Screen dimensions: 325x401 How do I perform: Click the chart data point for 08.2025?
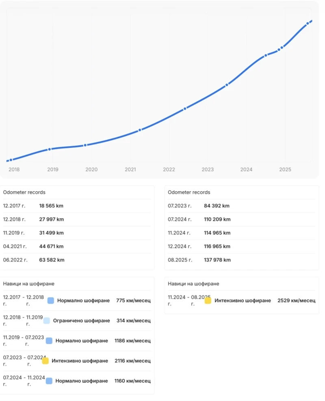[308, 23]
